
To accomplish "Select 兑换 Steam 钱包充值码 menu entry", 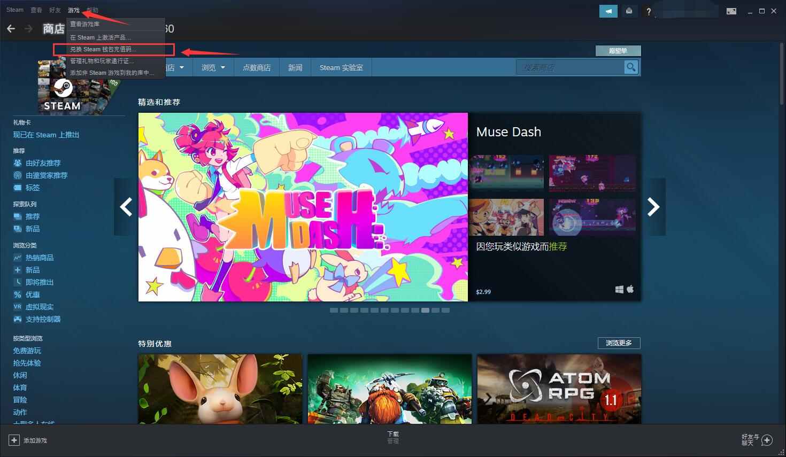I will pos(115,49).
